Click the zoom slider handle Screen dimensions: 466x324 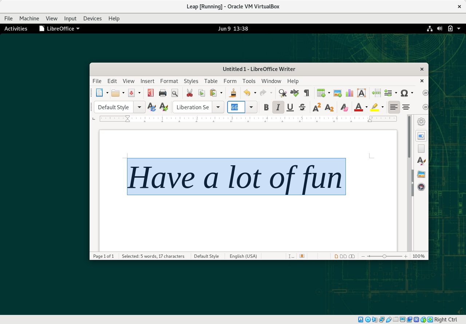pyautogui.click(x=384, y=256)
